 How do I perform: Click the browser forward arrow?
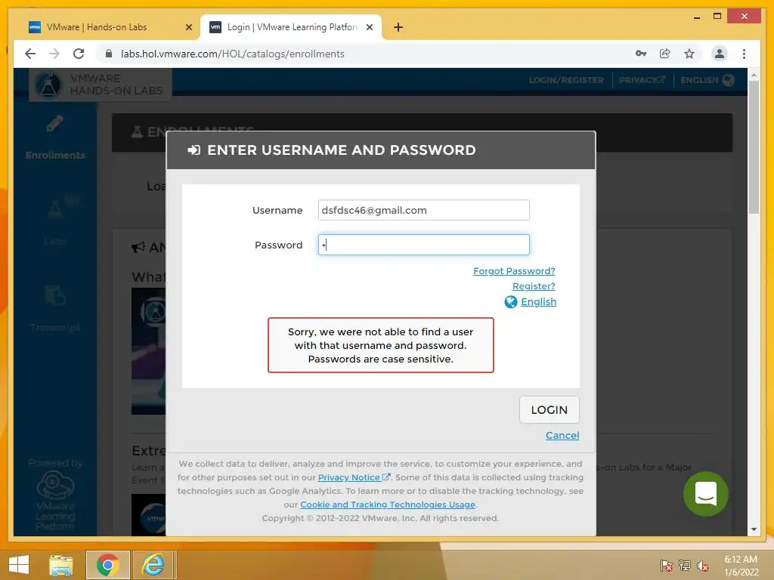54,54
